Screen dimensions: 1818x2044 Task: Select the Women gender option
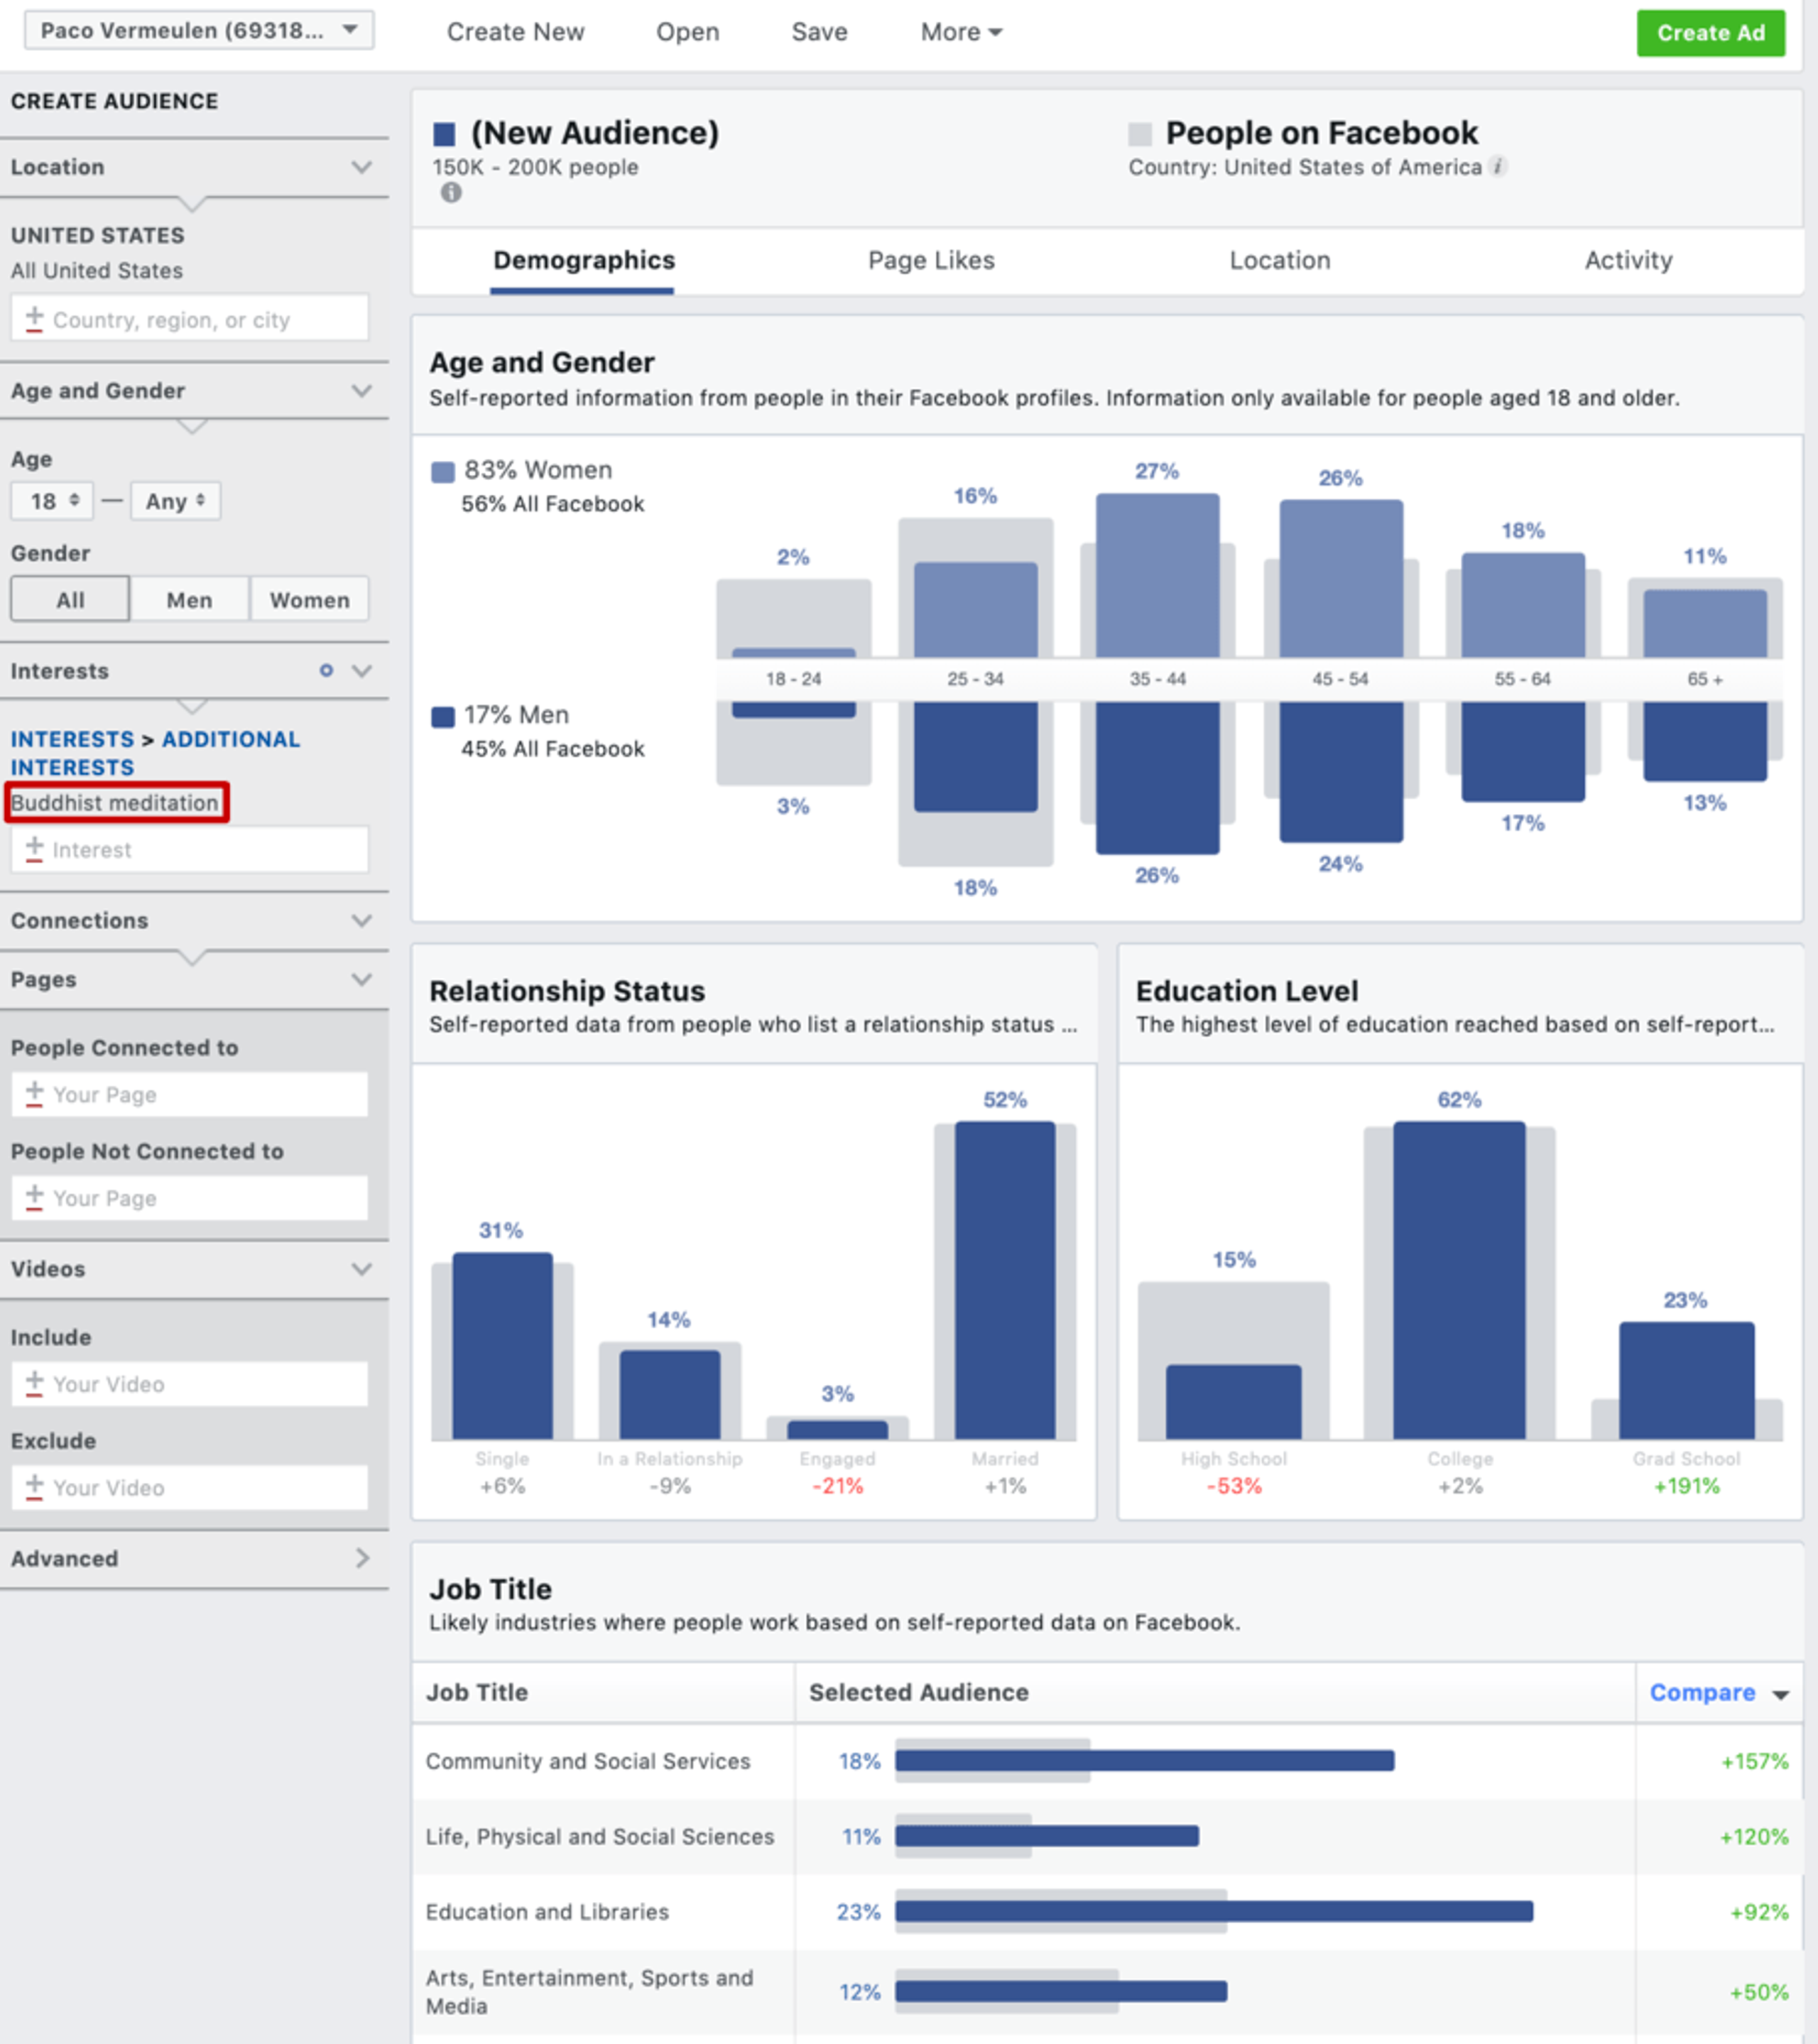pos(309,600)
